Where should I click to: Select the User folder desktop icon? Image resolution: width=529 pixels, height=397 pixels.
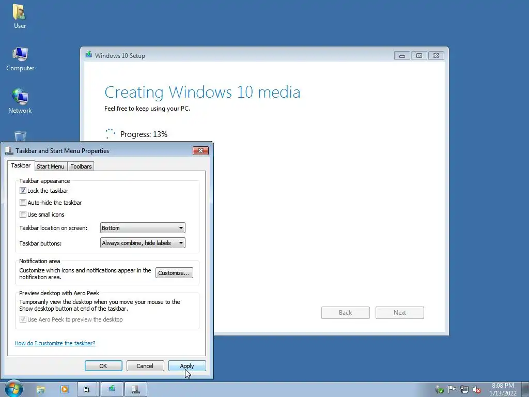[x=20, y=16]
